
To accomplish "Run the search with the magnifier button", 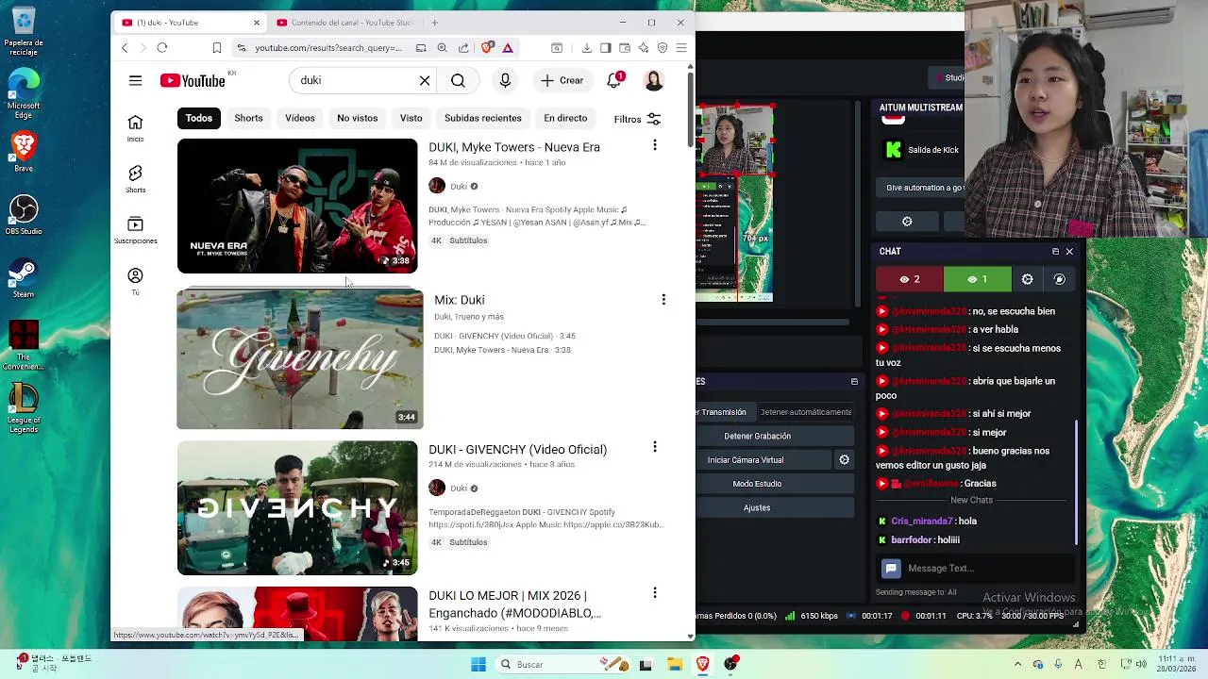I will pos(458,81).
